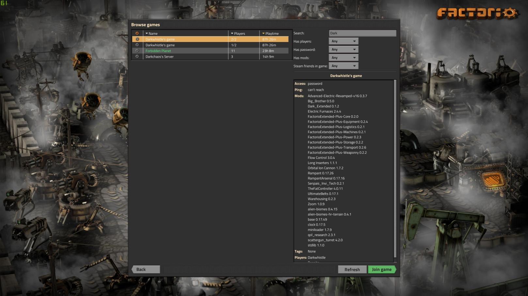The image size is (528, 296).
Task: Click the Access value password
Action: tap(315, 84)
